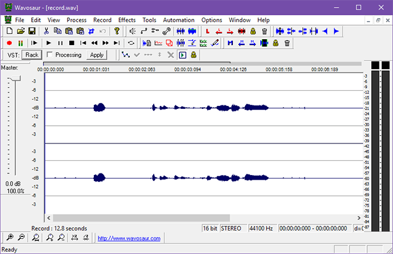Click the yellow Help question mark icon

tap(117, 31)
